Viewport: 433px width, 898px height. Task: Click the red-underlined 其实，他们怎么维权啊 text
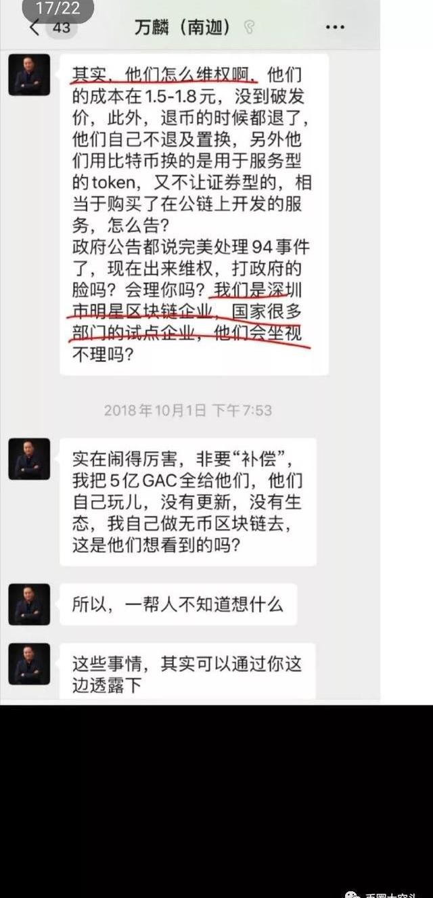point(164,72)
